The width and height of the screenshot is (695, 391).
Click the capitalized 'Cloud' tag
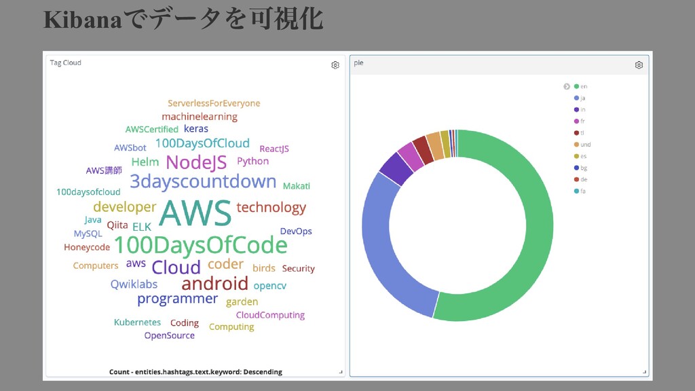click(x=176, y=267)
